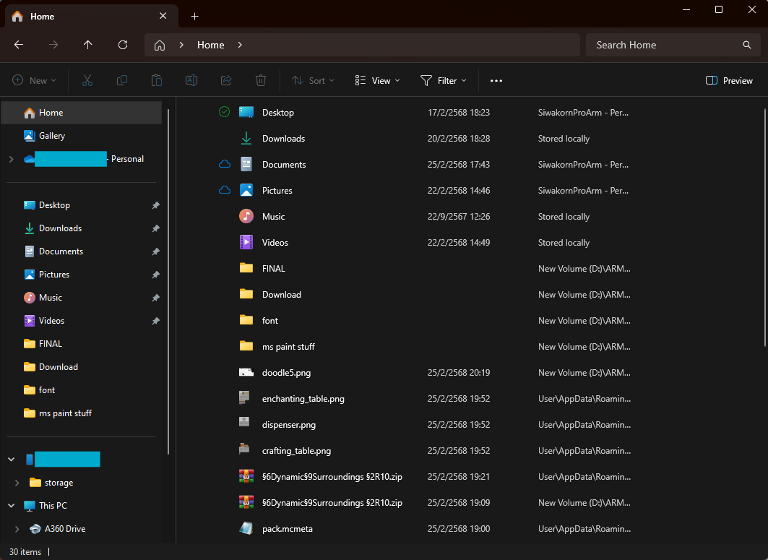Viewport: 768px width, 560px height.
Task: Open the Filter menu
Action: [443, 81]
